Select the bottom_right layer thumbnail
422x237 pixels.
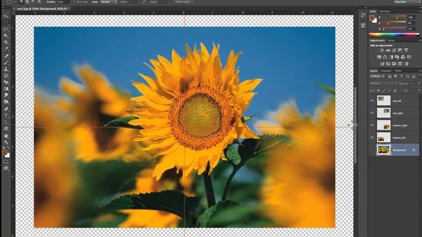point(384,125)
